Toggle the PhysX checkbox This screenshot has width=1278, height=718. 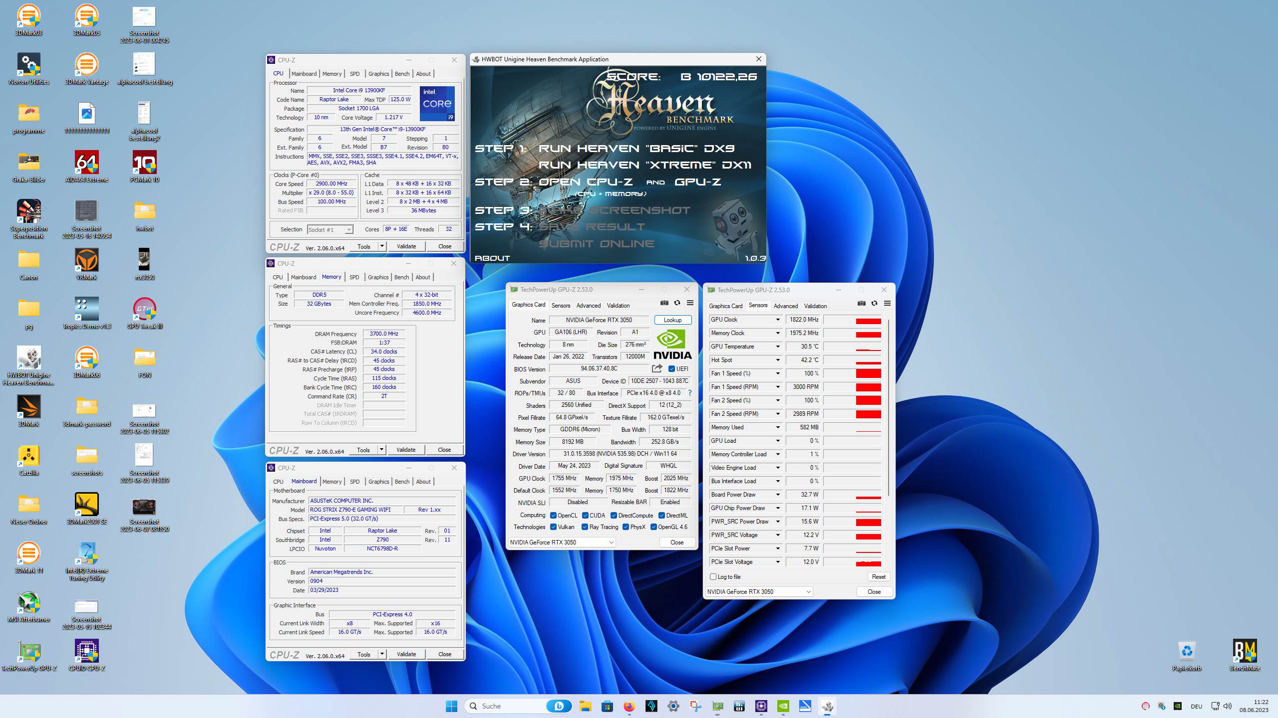pyautogui.click(x=626, y=527)
